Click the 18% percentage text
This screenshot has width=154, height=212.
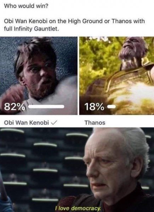coord(95,107)
